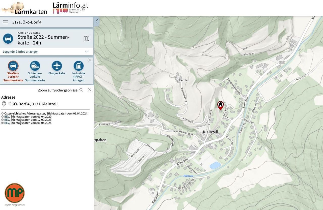Click the red home marker on map
Screen dimensions: 323x210
(221, 105)
